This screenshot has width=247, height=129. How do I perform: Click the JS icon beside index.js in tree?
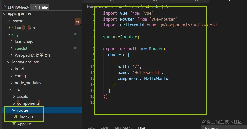16,117
